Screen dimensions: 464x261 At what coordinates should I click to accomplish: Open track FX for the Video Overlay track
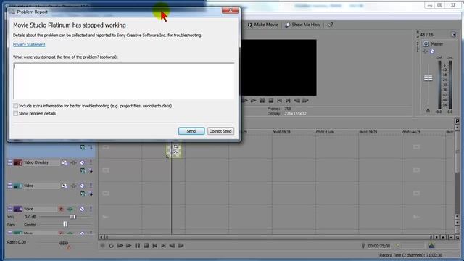click(73, 162)
